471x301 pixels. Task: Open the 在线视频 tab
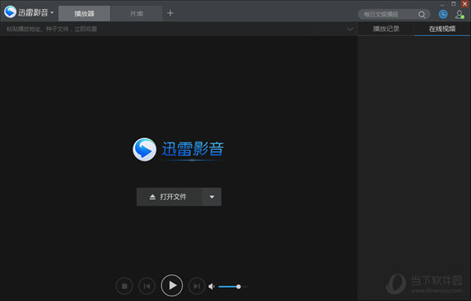tap(442, 29)
